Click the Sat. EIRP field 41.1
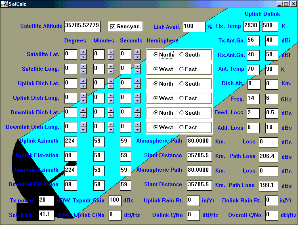Screen dimensions: 298x225 click(x=46, y=215)
